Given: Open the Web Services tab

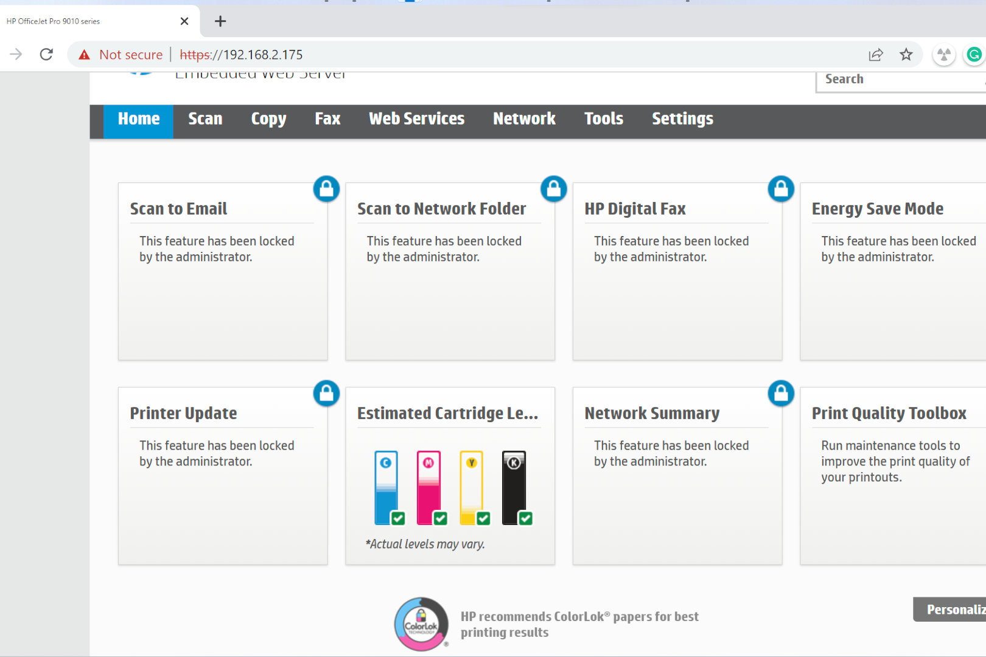Looking at the screenshot, I should 417,120.
